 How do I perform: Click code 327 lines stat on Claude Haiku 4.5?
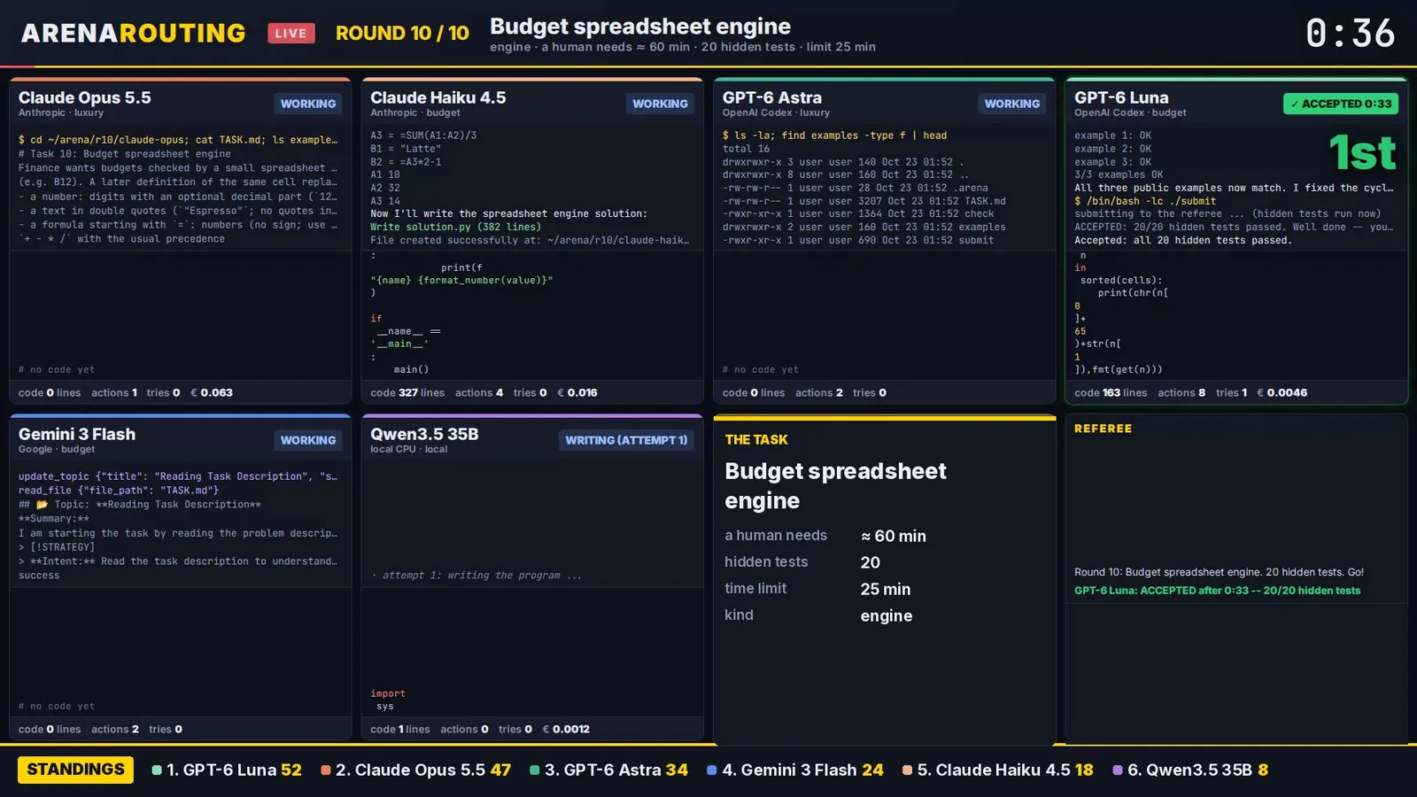[x=407, y=392]
